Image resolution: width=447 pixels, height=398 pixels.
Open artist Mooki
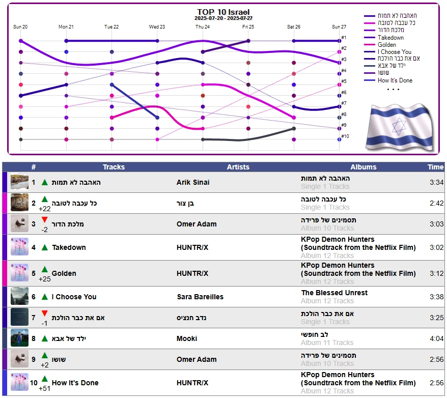pyautogui.click(x=187, y=338)
